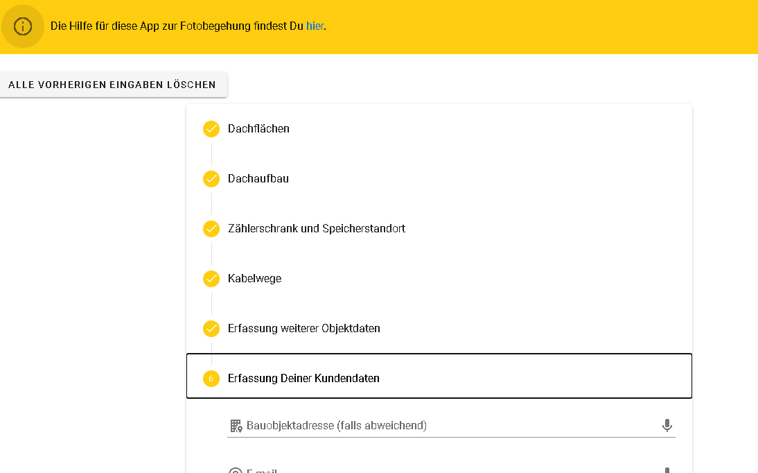The image size is (758, 473).
Task: Click the yellow help banner text
Action: tap(177, 26)
